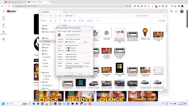Switch to the Previous Versions tab
This screenshot has width=188, height=106.
tap(77, 31)
